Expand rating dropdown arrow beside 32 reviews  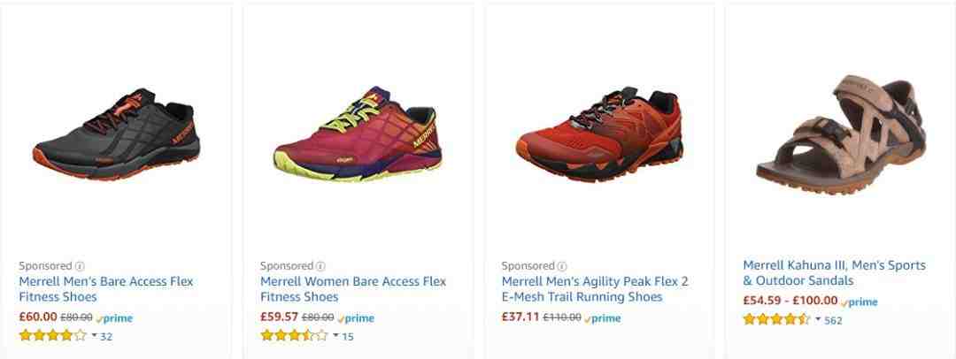pos(95,335)
